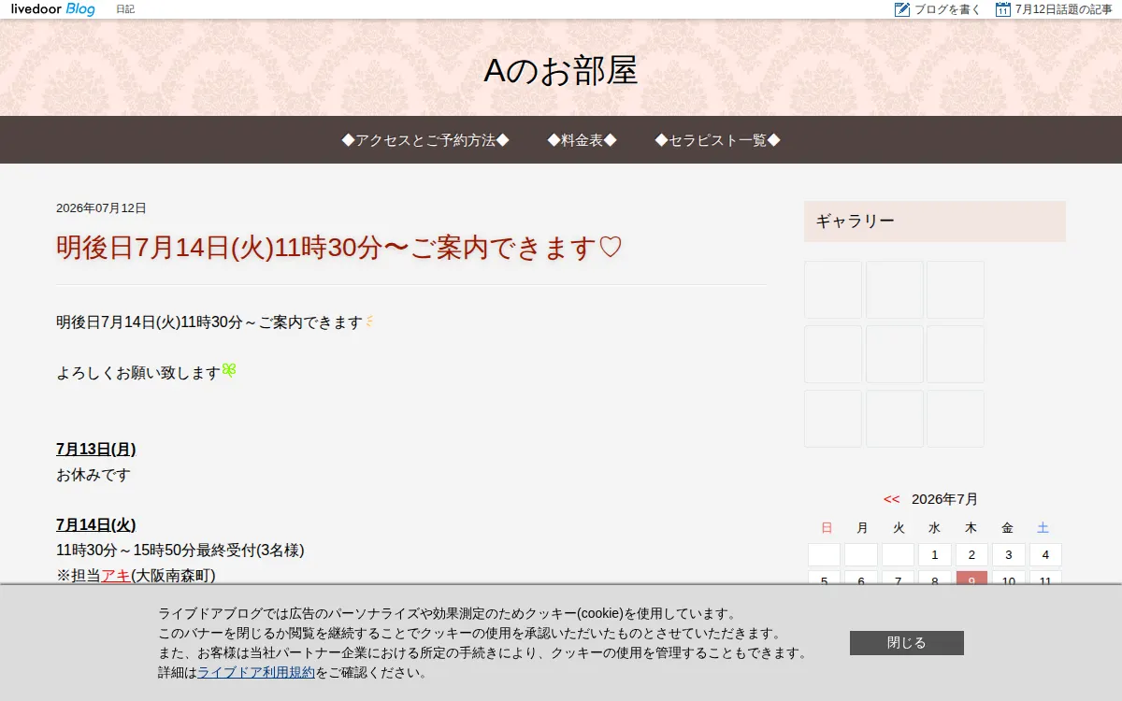Click the 閉じる cookie banner button
Viewport: 1122px width, 701px height.
click(907, 643)
